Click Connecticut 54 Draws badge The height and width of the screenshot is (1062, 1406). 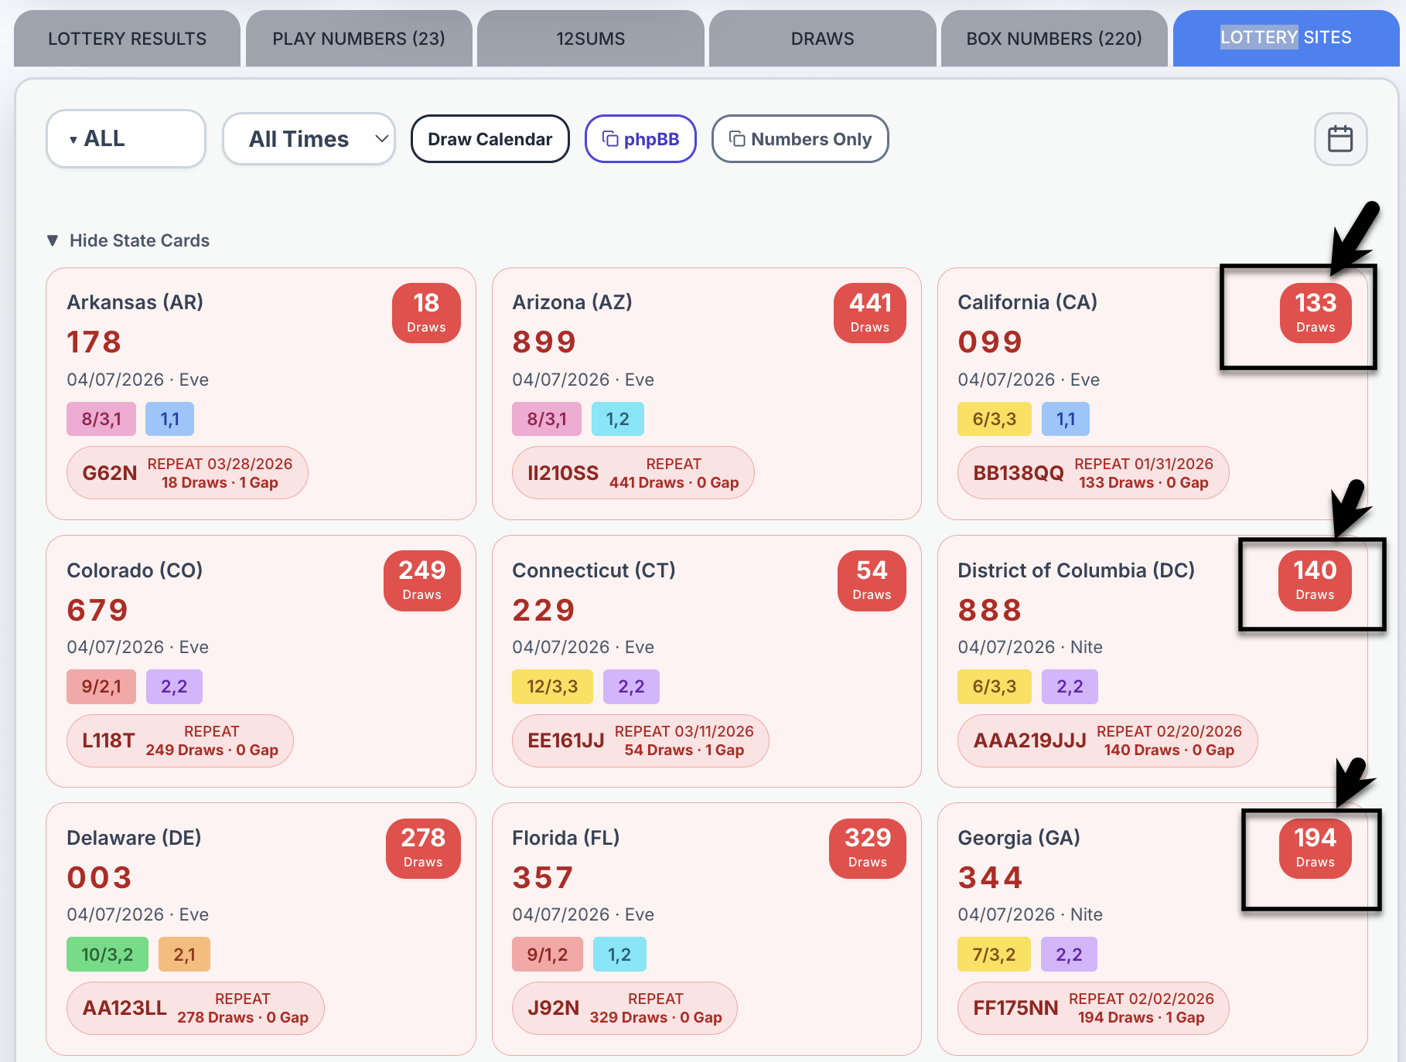(x=872, y=580)
